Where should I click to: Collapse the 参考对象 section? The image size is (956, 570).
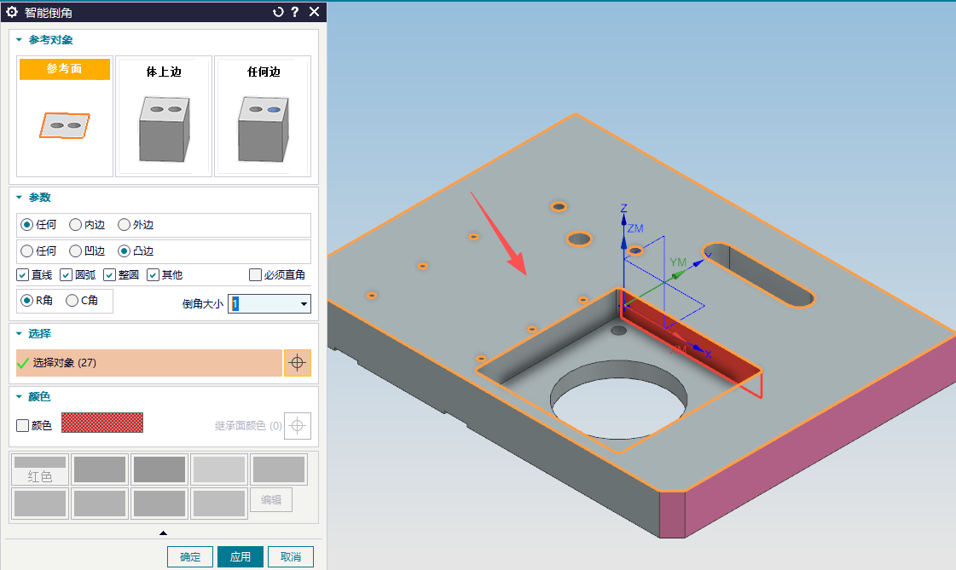pos(19,39)
